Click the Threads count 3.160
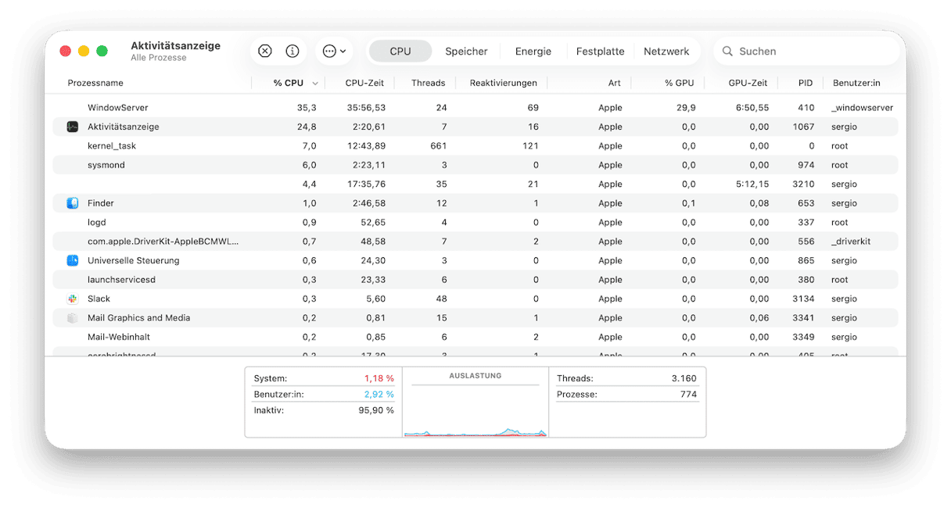The height and width of the screenshot is (508, 951). [684, 378]
